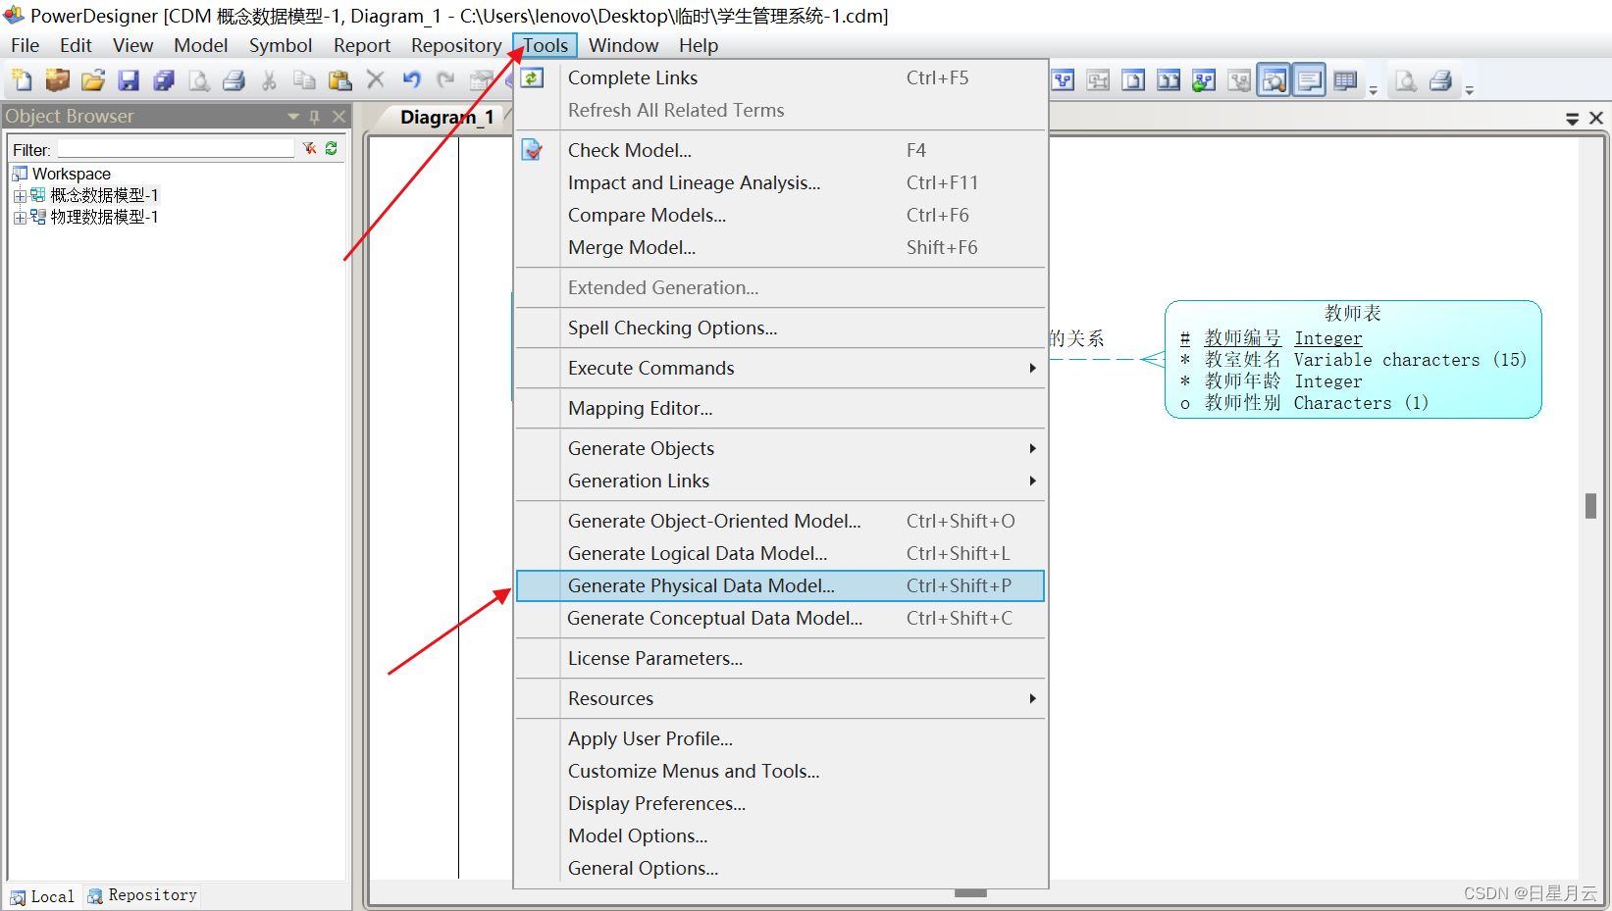Viewport: 1612px width, 911px height.
Task: Select the Workspace tree item
Action: [x=71, y=174]
